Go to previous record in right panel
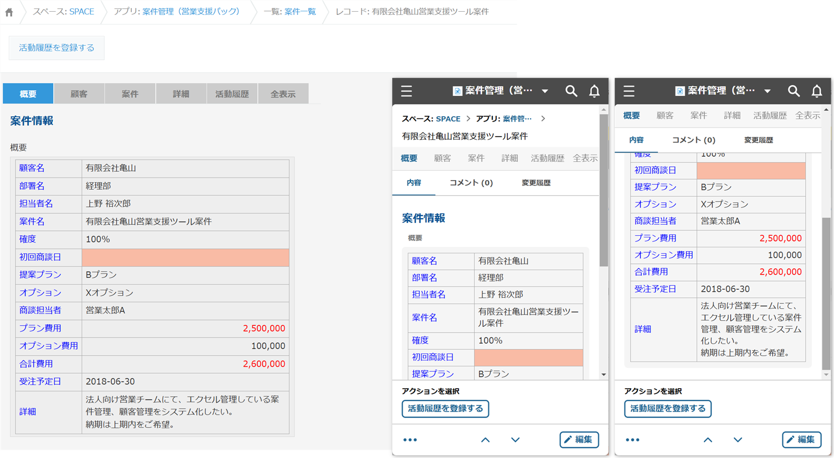 coord(708,440)
